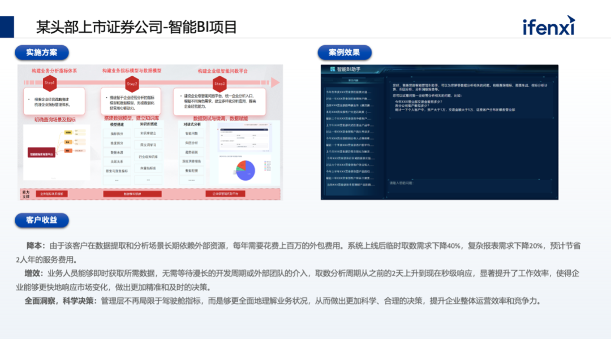Image resolution: width=611 pixels, height=339 pixels.
Task: Select the 实施方案 section label
Action: [x=42, y=53]
